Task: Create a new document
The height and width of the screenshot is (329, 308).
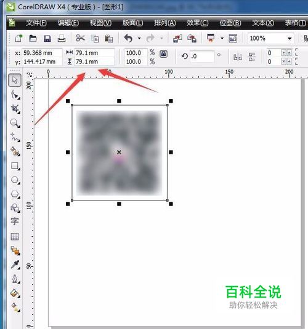Action: tap(18, 39)
